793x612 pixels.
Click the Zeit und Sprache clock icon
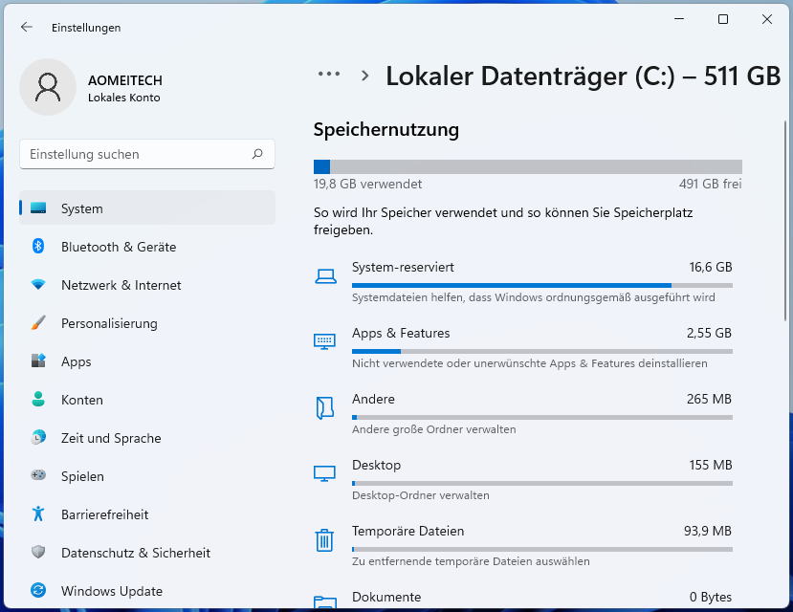tap(38, 438)
